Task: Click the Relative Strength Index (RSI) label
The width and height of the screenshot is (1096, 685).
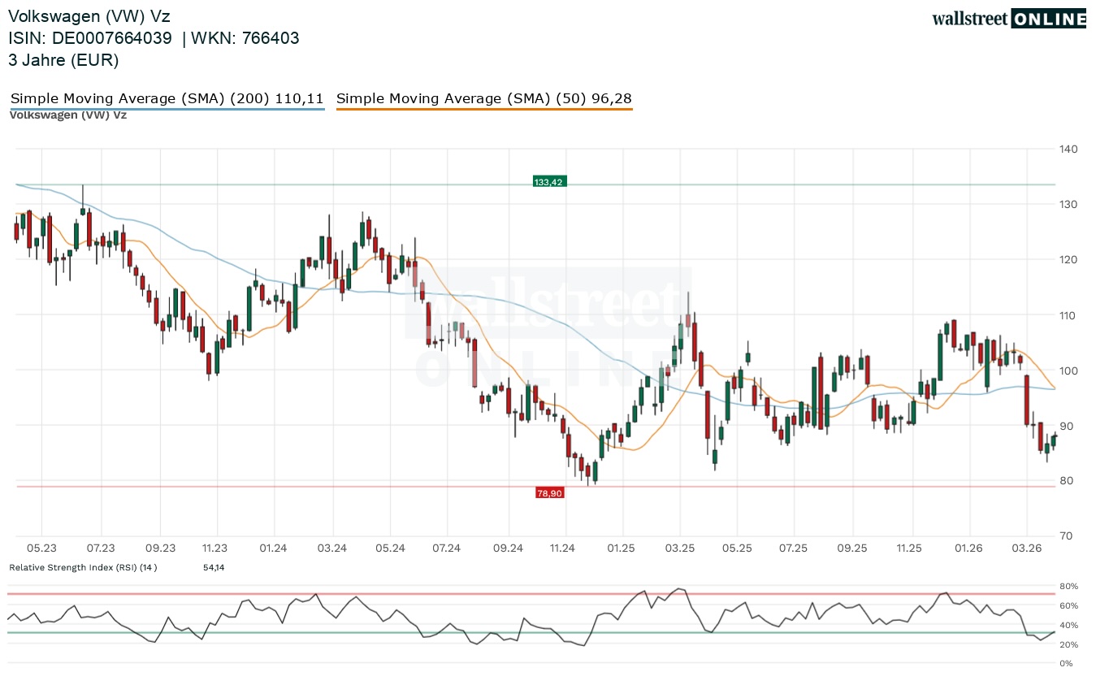Action: pyautogui.click(x=83, y=567)
